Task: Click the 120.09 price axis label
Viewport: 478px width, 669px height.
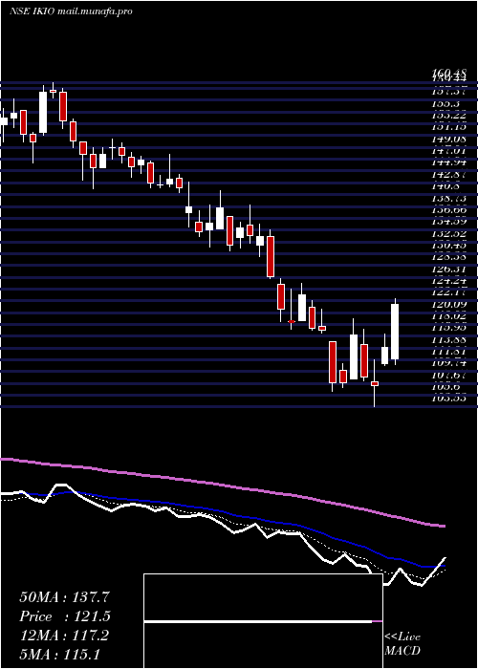Action: point(448,305)
